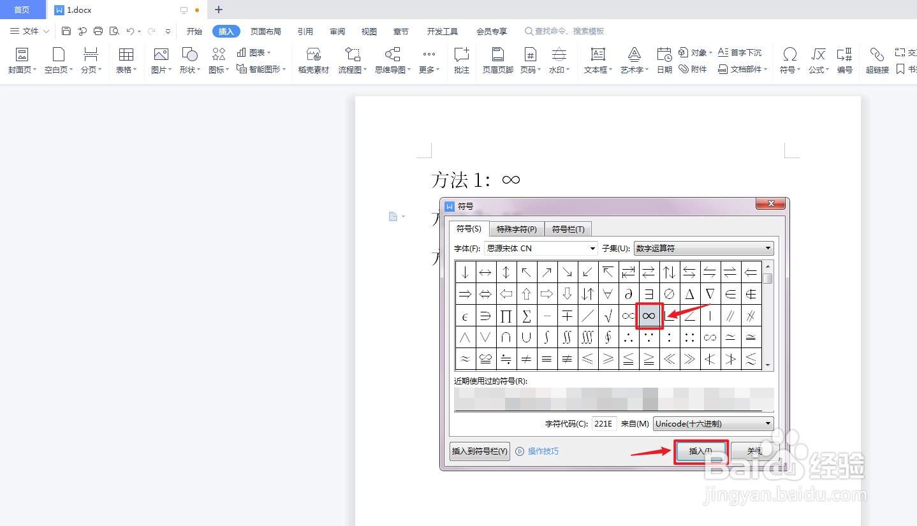
Task: Click the 查找命令 search box
Action: click(x=564, y=31)
